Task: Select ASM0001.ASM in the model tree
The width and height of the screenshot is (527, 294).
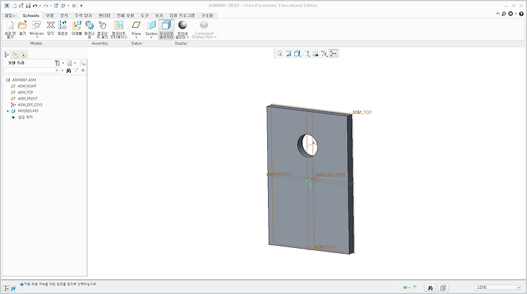Action: tap(24, 80)
